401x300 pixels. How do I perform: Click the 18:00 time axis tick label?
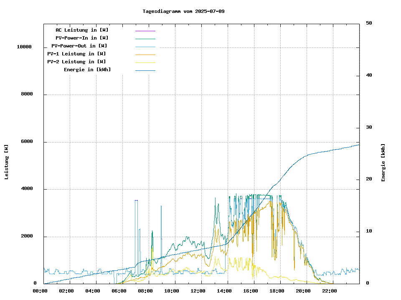[x=277, y=291]
